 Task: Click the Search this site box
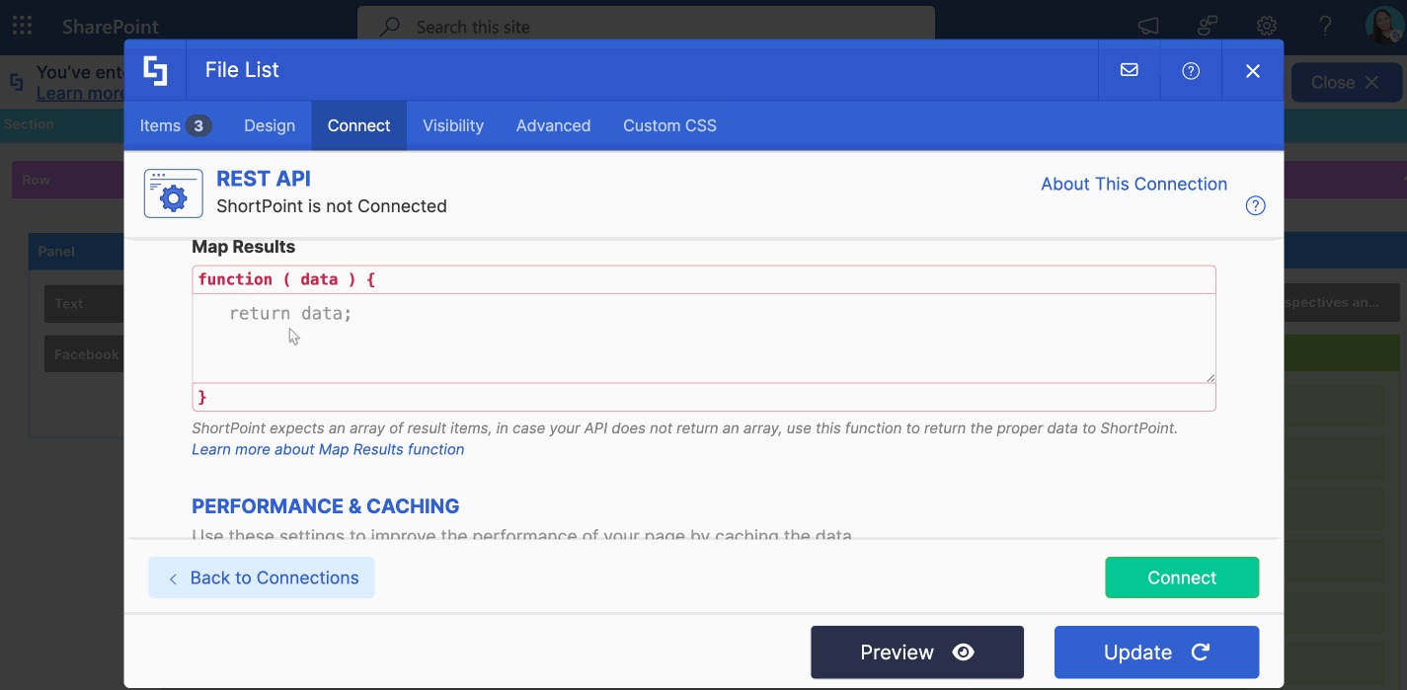tap(646, 27)
